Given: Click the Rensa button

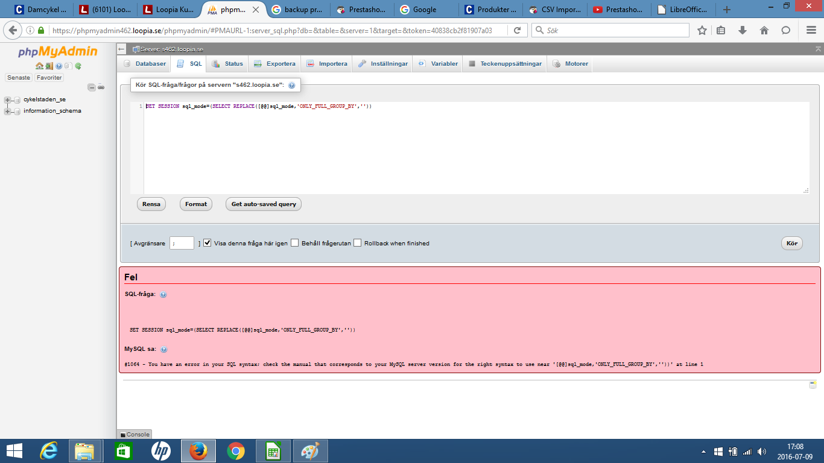Looking at the screenshot, I should 151,204.
